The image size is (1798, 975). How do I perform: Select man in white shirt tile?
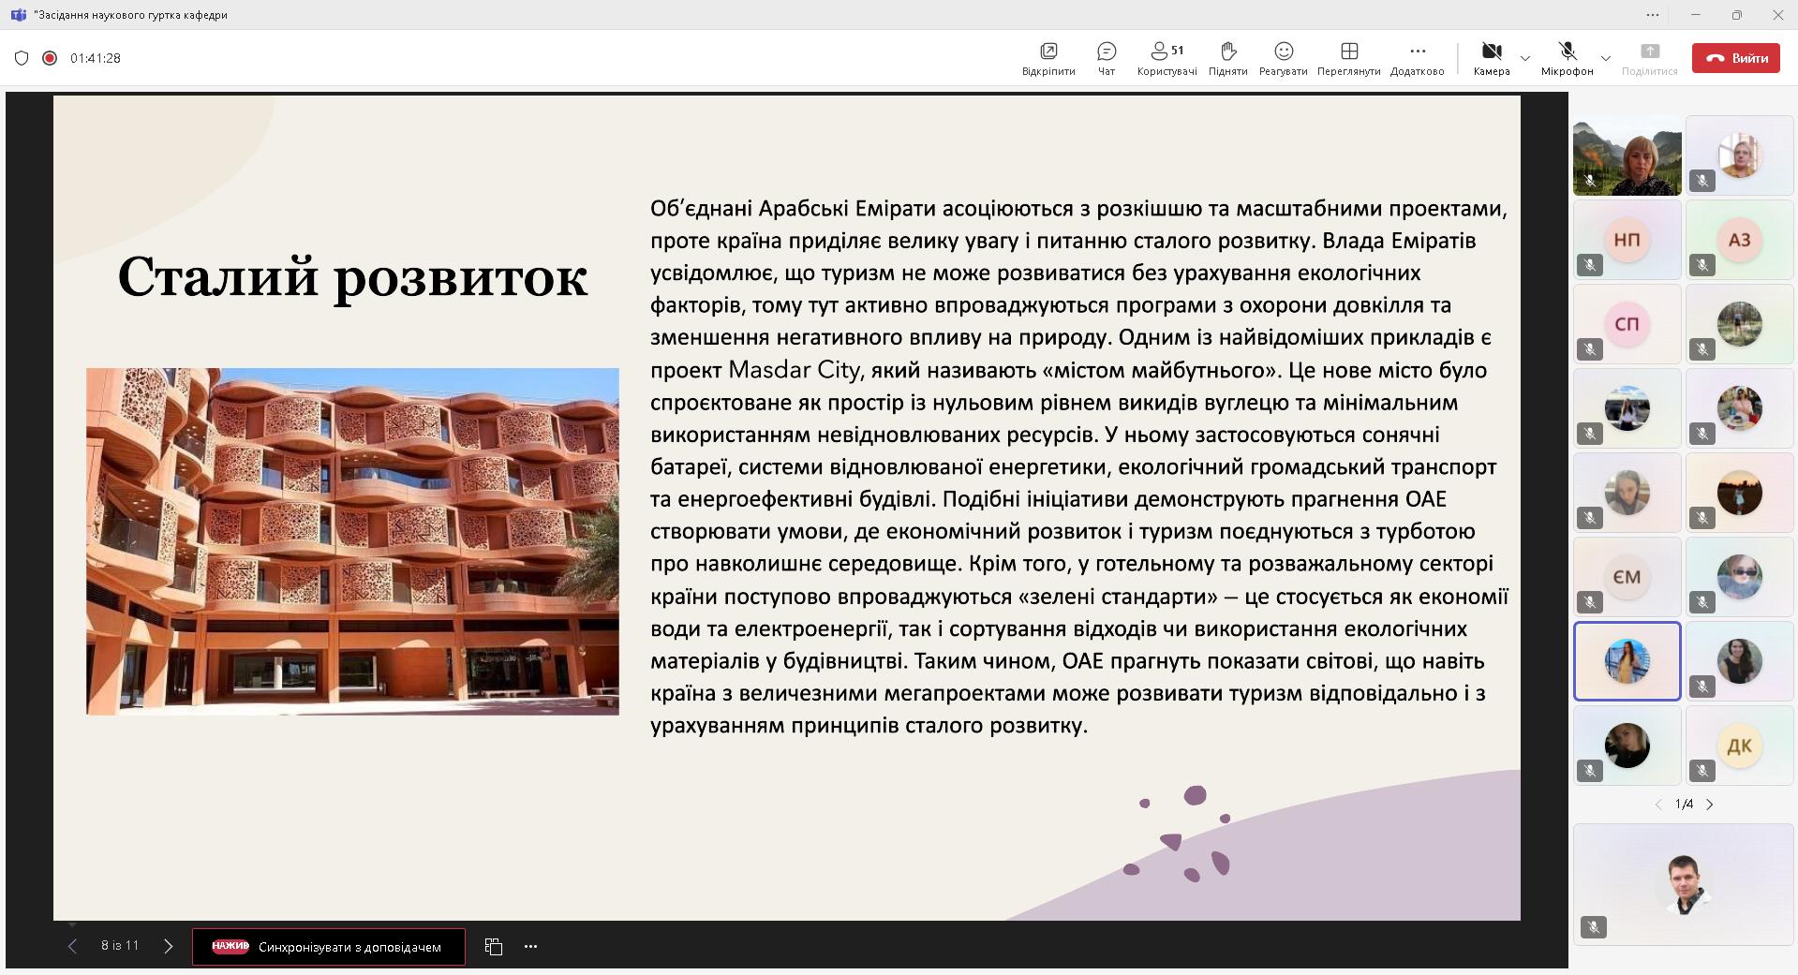click(x=1684, y=884)
